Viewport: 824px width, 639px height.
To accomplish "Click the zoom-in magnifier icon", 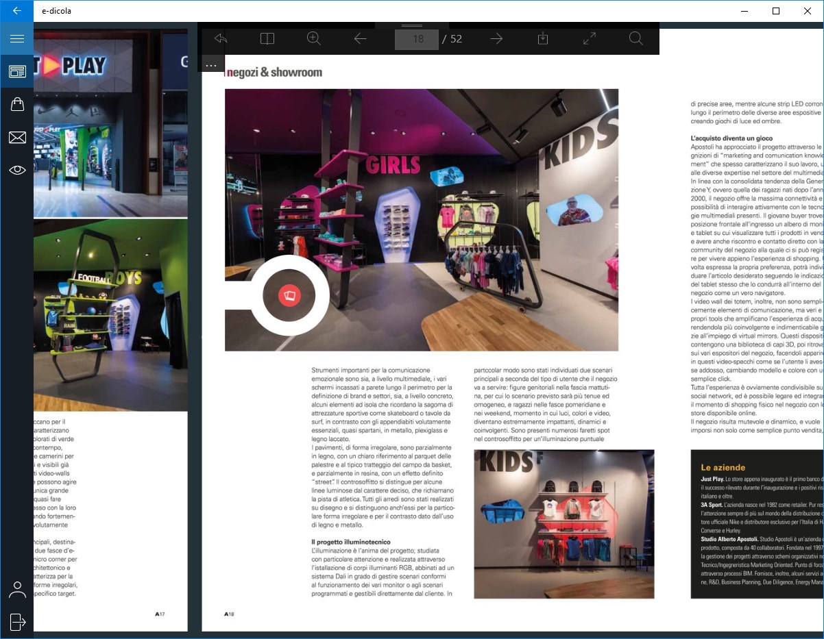I will 314,39.
